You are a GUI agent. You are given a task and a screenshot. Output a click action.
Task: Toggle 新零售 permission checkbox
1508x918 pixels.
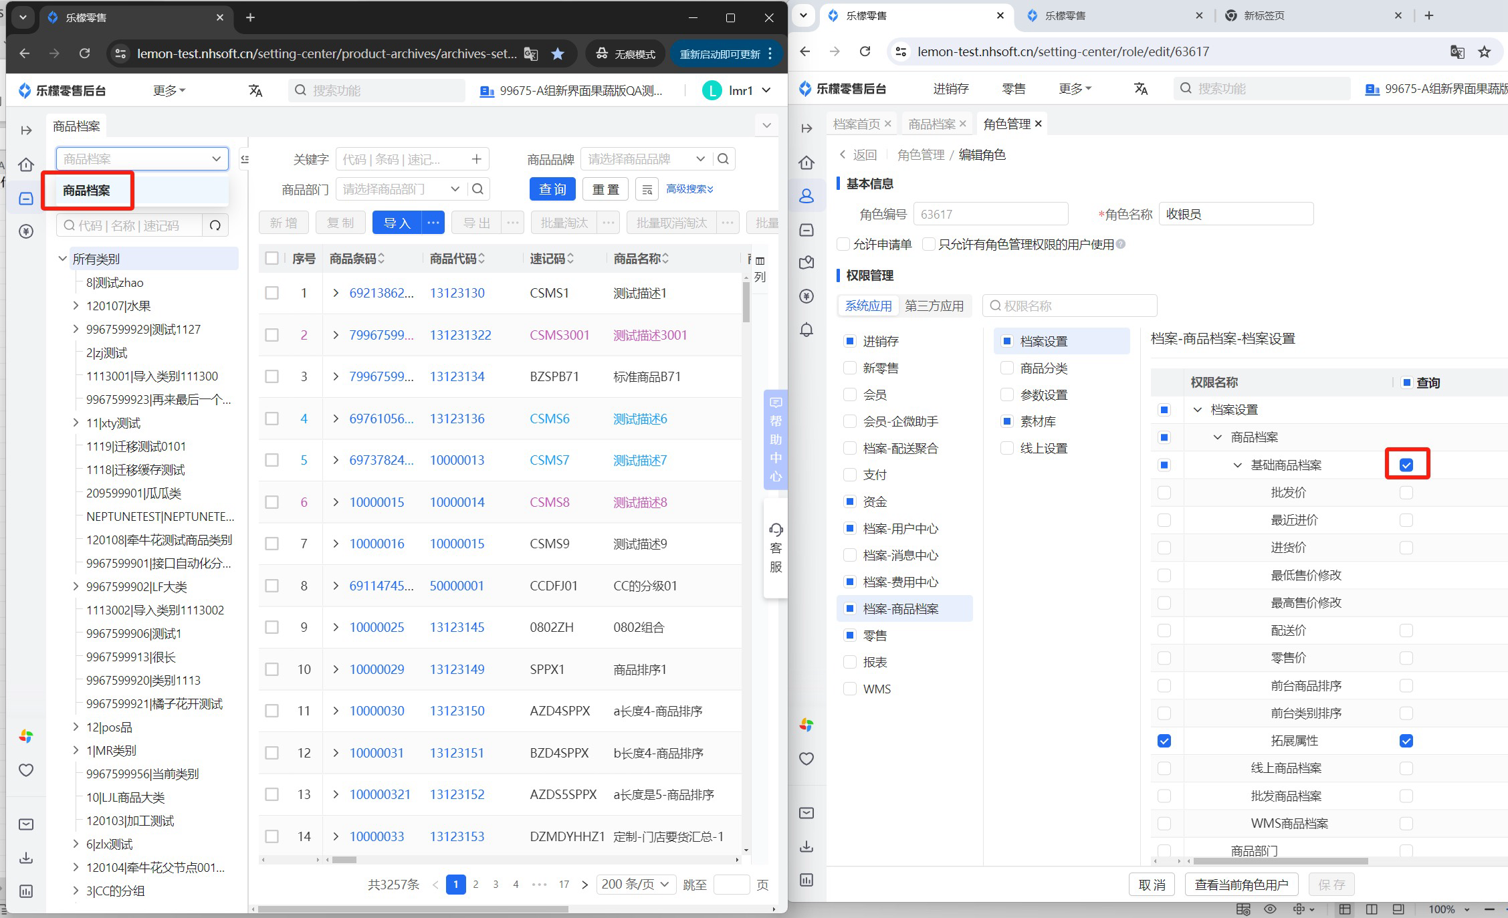(x=850, y=368)
